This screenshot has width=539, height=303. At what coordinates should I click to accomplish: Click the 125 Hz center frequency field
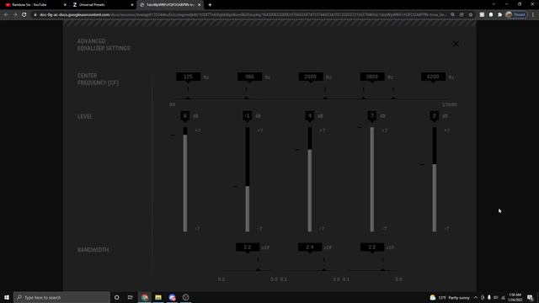pyautogui.click(x=188, y=77)
